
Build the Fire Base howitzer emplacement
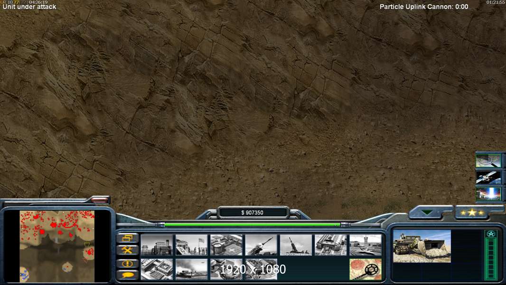tap(296, 245)
